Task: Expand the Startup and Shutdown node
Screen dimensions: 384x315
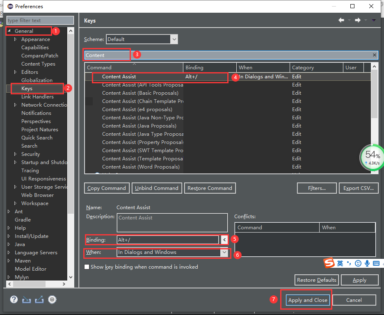Action: [x=16, y=162]
